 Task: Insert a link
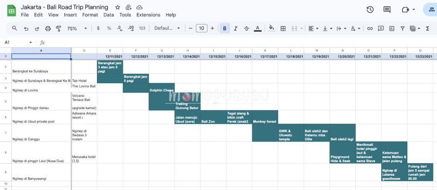pos(370,29)
